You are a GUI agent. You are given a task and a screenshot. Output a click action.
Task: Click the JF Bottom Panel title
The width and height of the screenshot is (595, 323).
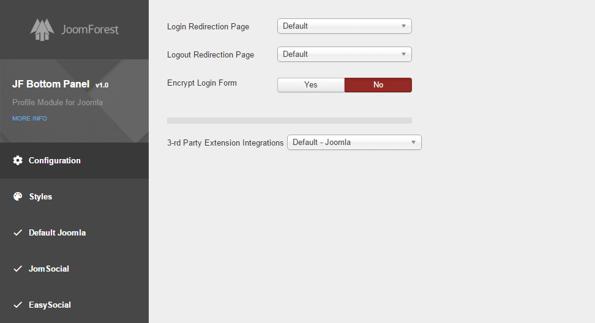(x=51, y=84)
